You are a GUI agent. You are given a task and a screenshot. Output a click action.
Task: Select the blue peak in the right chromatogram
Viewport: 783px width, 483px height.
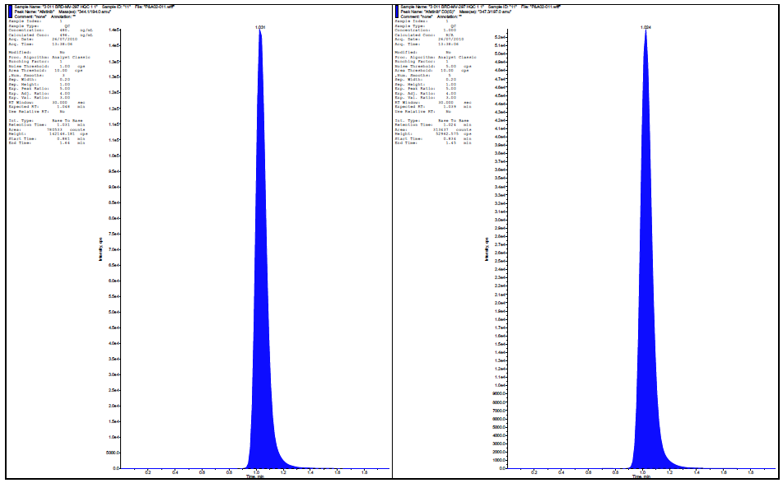[646, 329]
